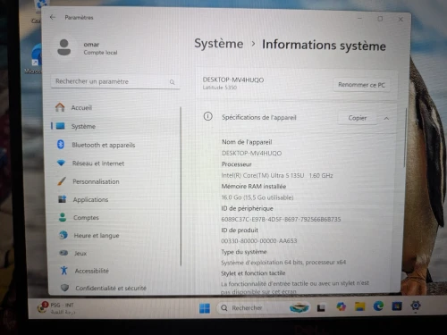447x335 pixels.
Task: Open Task View on the taskbar
Action: (321, 307)
